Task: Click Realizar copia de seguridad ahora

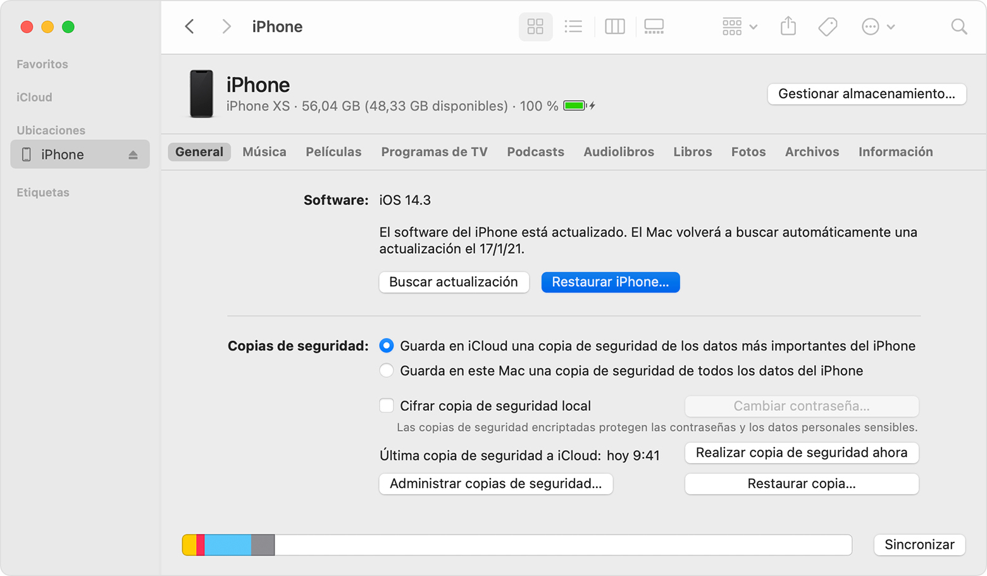Action: (x=802, y=453)
